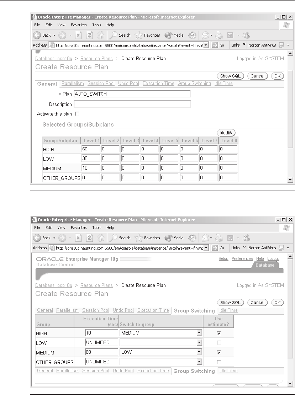Click Refresh icon in Group Switching window toolbar
The image size is (295, 395).
click(90, 238)
